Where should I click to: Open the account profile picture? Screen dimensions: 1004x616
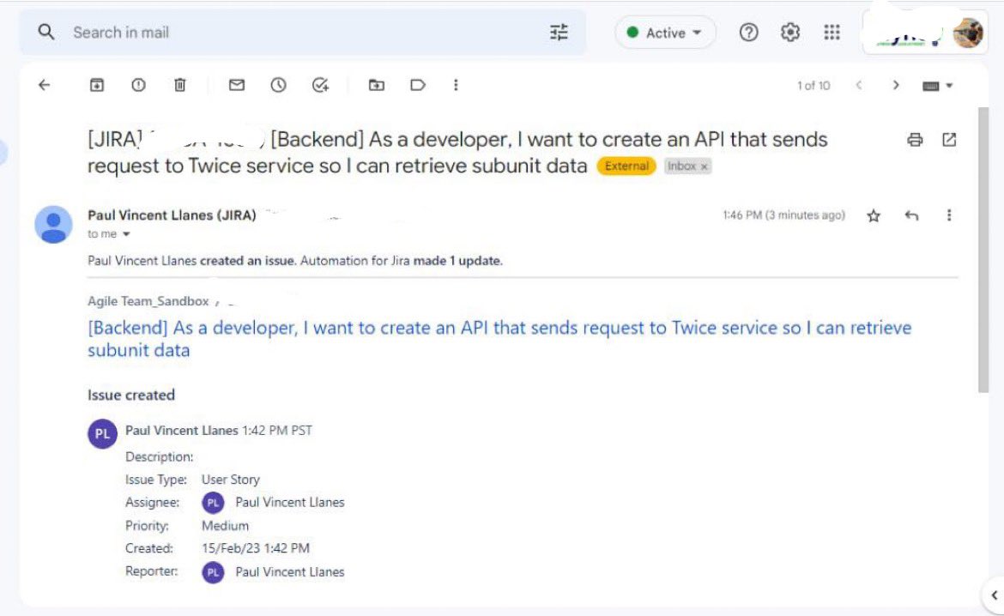pos(968,33)
